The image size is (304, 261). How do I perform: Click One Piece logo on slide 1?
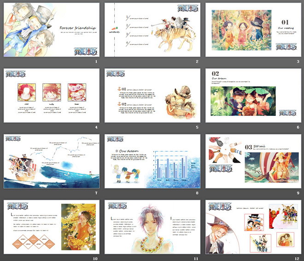click(86, 51)
